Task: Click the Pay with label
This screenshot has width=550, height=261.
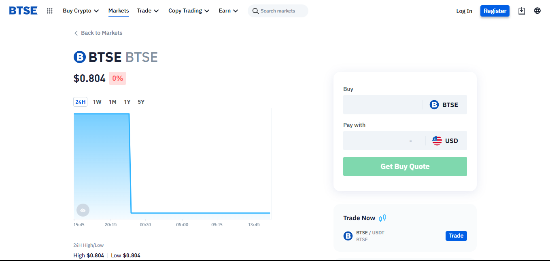Action: (354, 125)
